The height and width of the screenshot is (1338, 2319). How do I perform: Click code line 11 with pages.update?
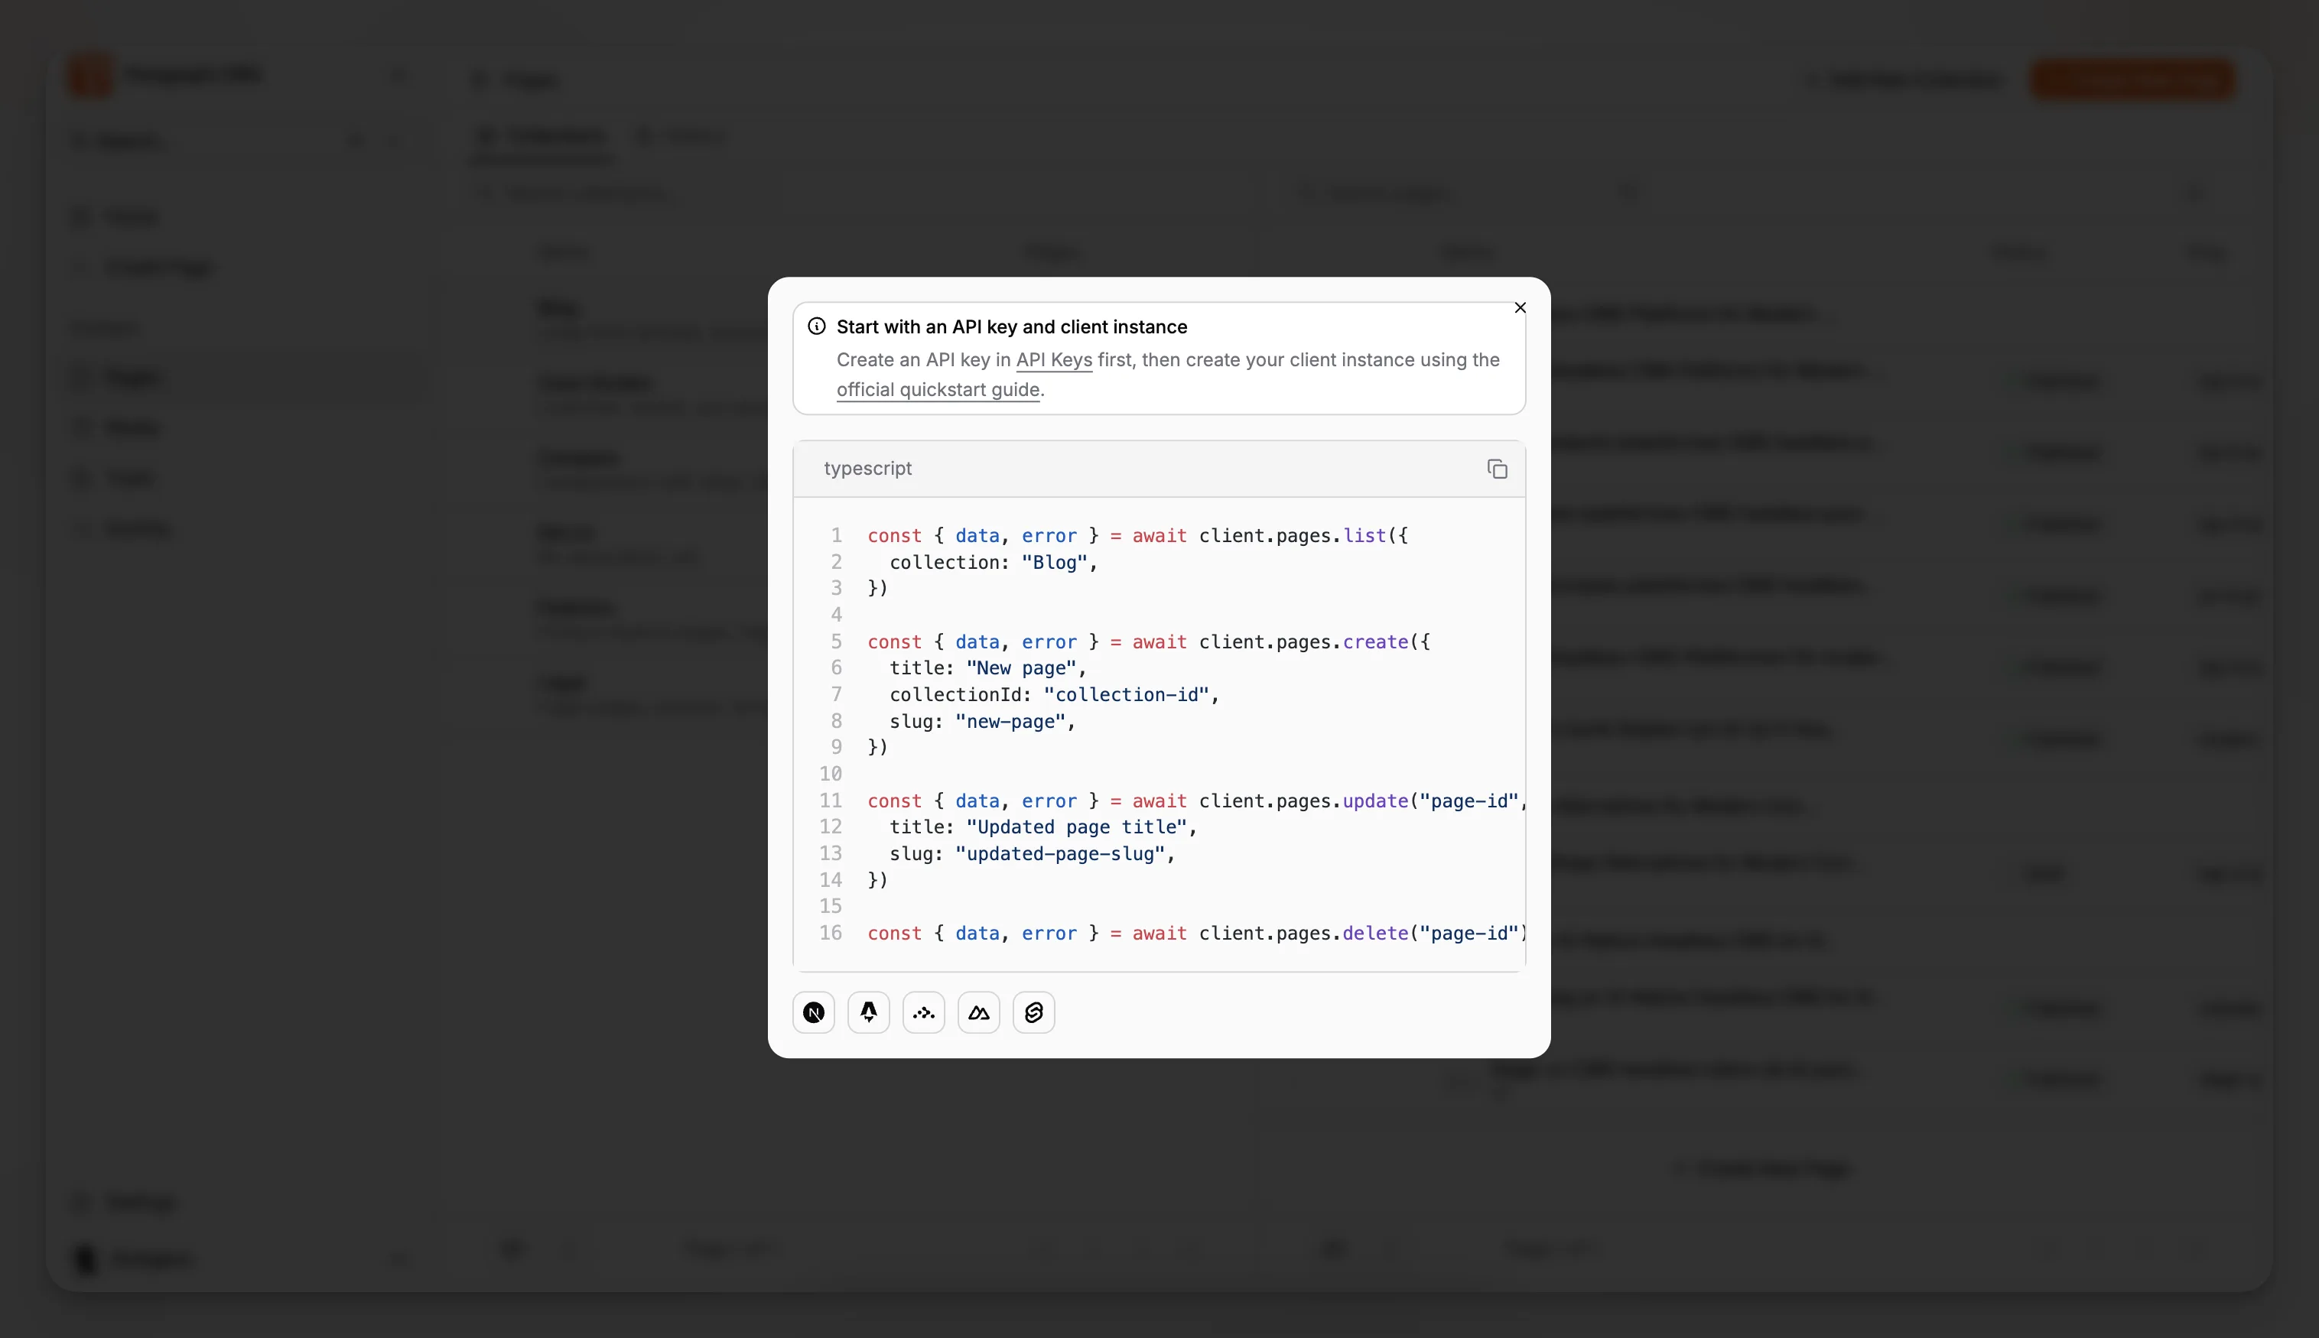click(1195, 801)
